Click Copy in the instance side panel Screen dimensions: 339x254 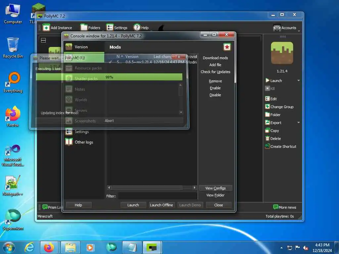[272, 131]
